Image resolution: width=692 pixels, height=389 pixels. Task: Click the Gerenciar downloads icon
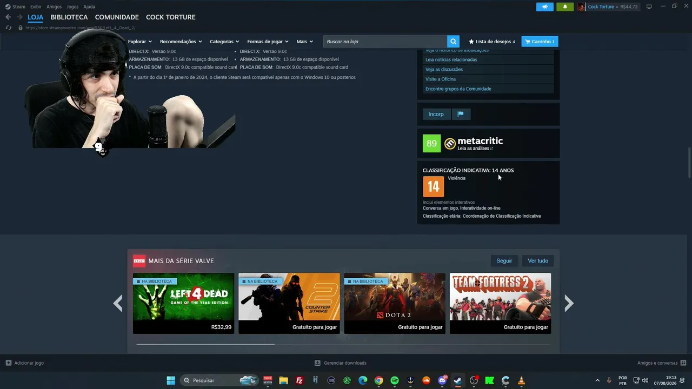point(317,363)
